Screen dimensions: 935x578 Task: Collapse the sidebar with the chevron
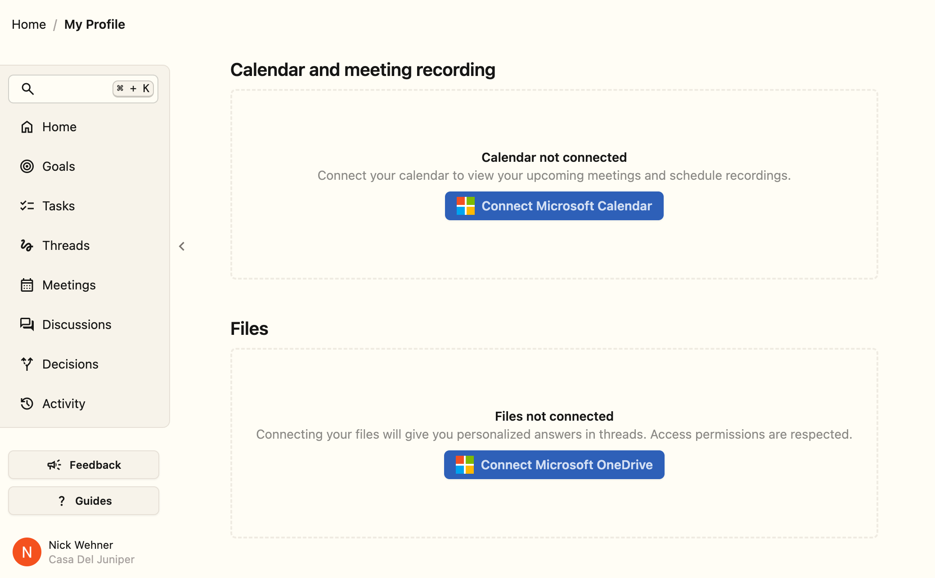coord(182,246)
